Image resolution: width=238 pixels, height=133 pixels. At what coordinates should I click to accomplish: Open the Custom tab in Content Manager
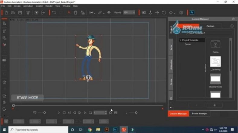point(210,26)
